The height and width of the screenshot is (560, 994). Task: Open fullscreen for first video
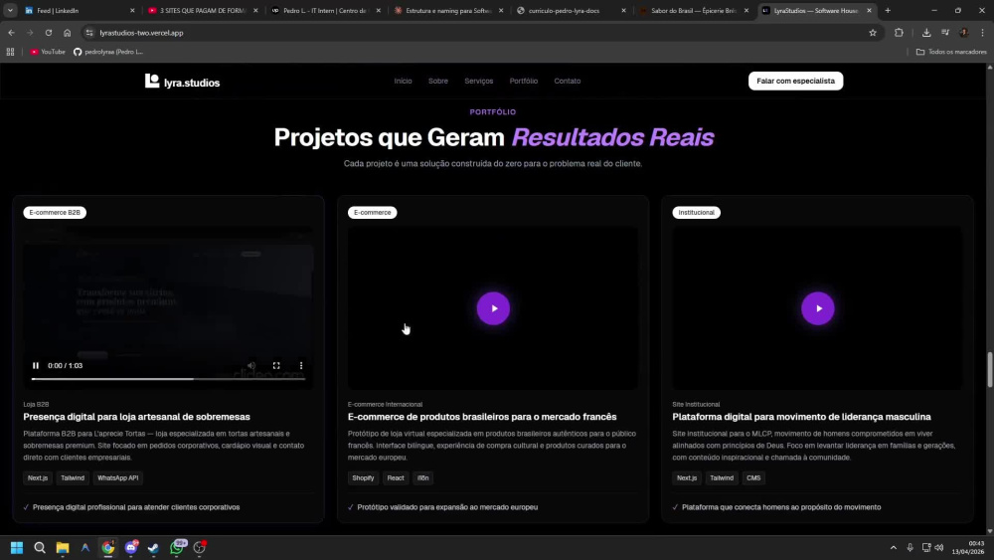276,366
